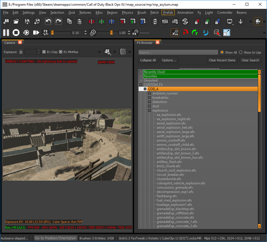Toggle the blue Z axis lock icon
Screen dimensions: 267x242
[x=217, y=21]
